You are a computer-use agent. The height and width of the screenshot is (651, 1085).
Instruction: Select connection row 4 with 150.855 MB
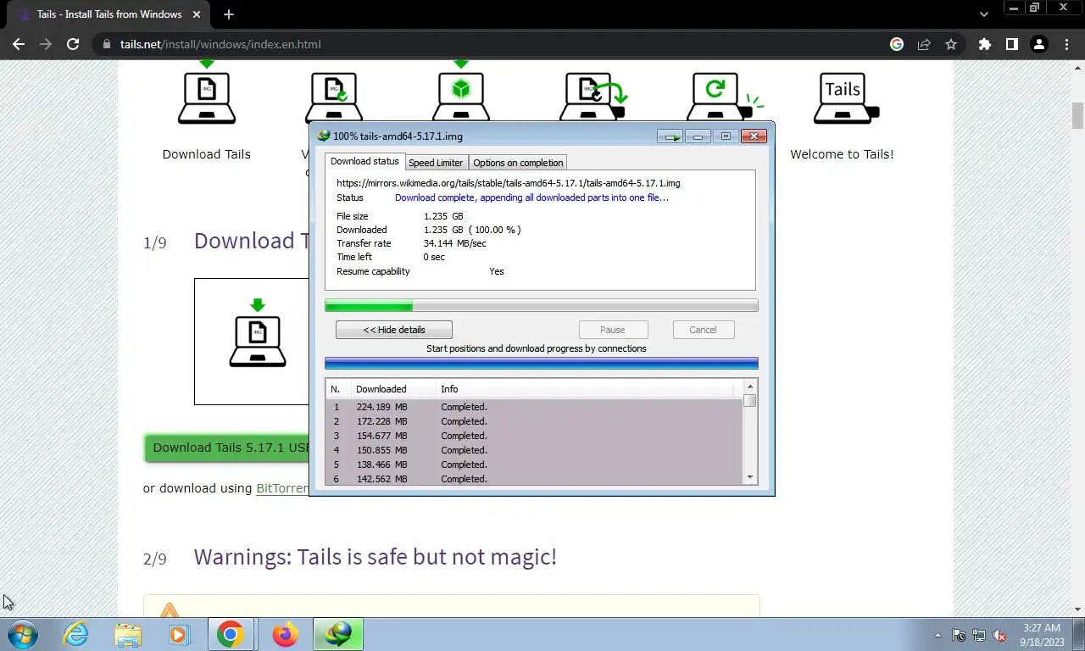pyautogui.click(x=534, y=450)
